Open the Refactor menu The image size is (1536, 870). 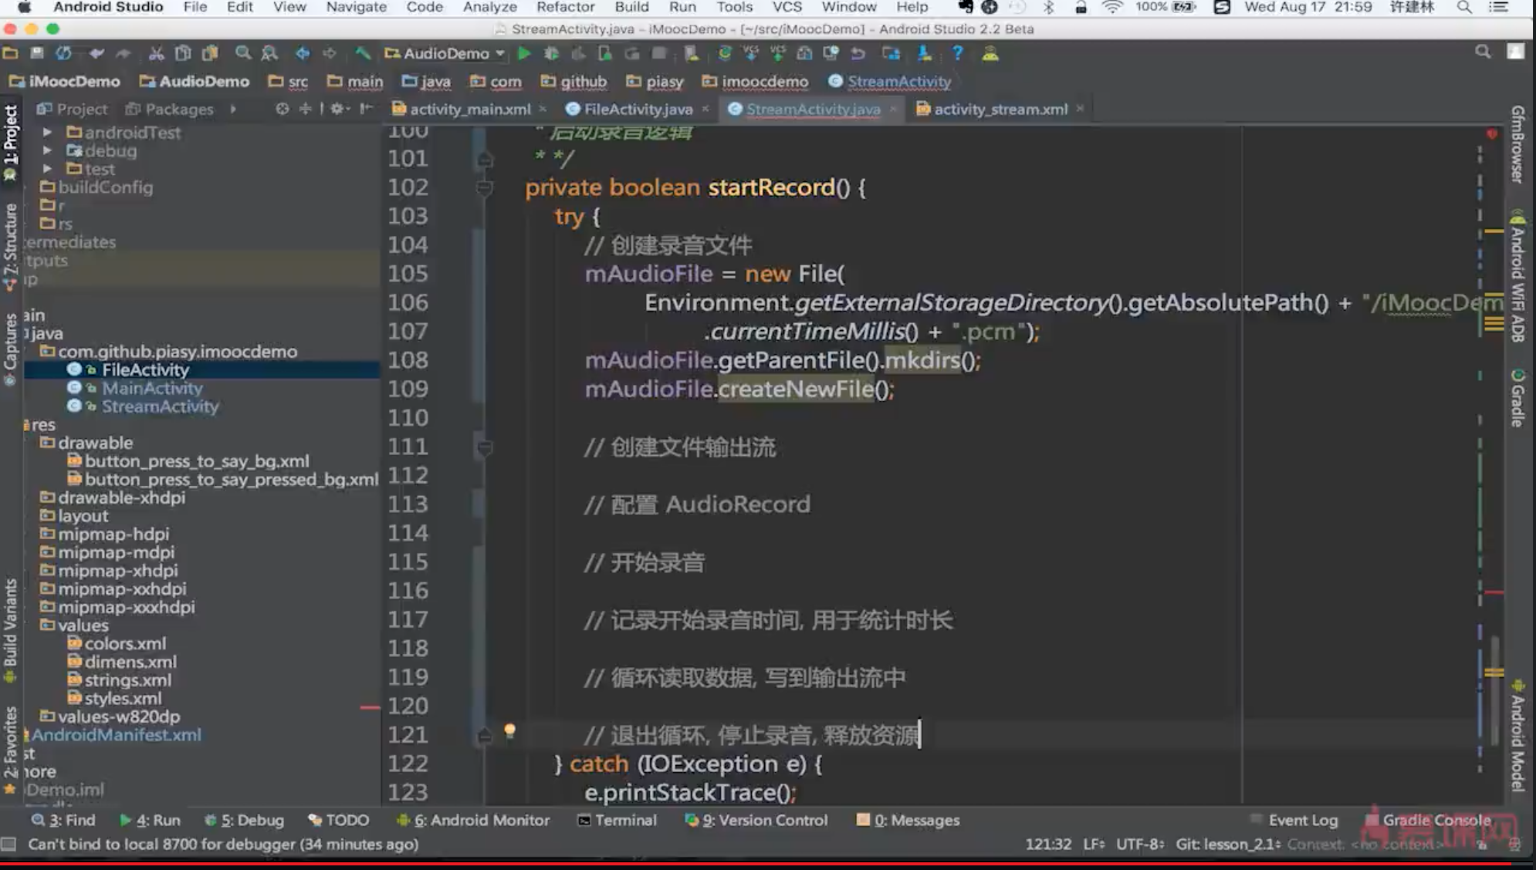[x=565, y=7]
